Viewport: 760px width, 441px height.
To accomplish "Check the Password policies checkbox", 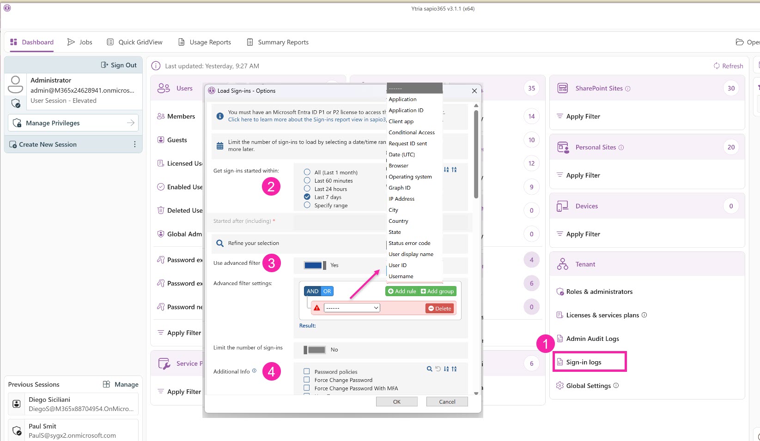I will tap(306, 371).
